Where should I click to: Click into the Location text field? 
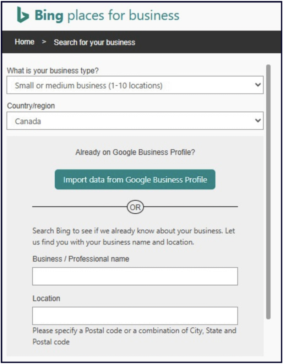click(135, 316)
